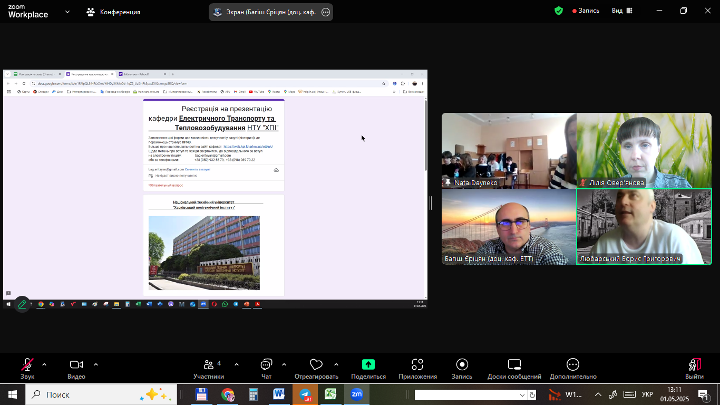The image size is (720, 405).
Task: Unmute microphone with the Звук button
Action: (27, 365)
